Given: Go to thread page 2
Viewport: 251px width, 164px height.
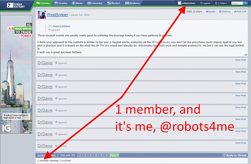Looking at the screenshot, I should coord(85,155).
